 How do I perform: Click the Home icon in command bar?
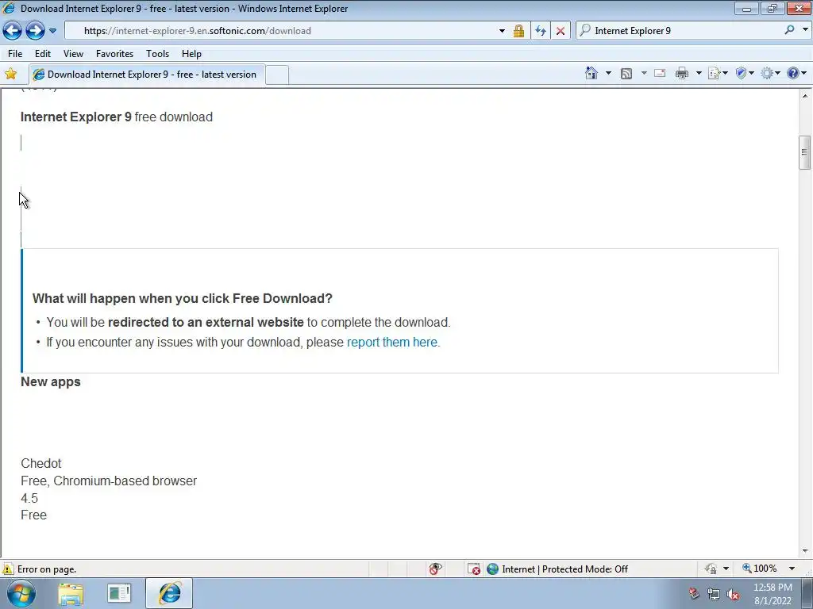tap(591, 74)
